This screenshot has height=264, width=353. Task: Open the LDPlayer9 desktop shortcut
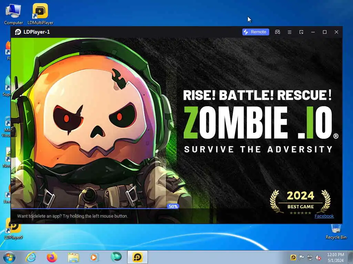coord(13,229)
